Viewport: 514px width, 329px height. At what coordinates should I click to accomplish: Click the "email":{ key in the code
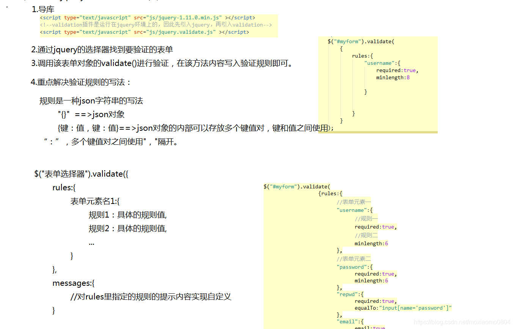coord(350,321)
